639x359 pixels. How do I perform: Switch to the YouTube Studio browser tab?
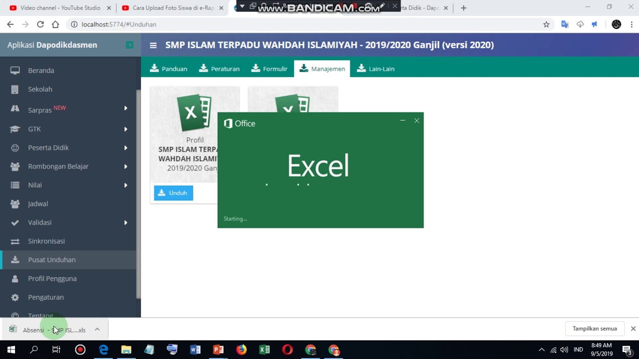pyautogui.click(x=59, y=8)
